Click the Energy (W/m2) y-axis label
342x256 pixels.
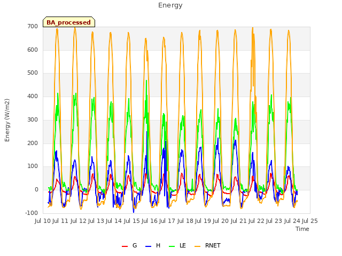tap(7, 120)
